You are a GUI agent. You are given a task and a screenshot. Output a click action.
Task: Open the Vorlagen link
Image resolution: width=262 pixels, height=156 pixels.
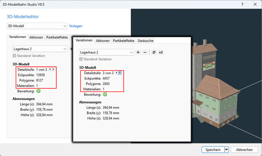[x=75, y=26]
